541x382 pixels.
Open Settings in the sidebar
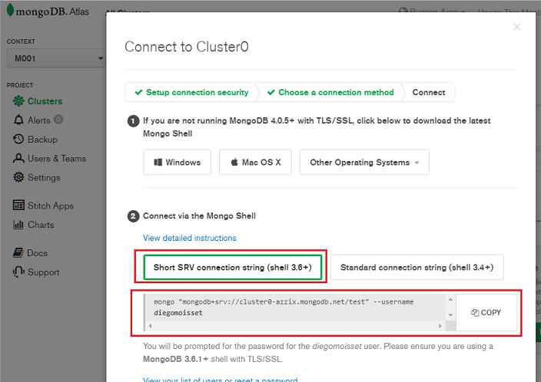tap(44, 178)
